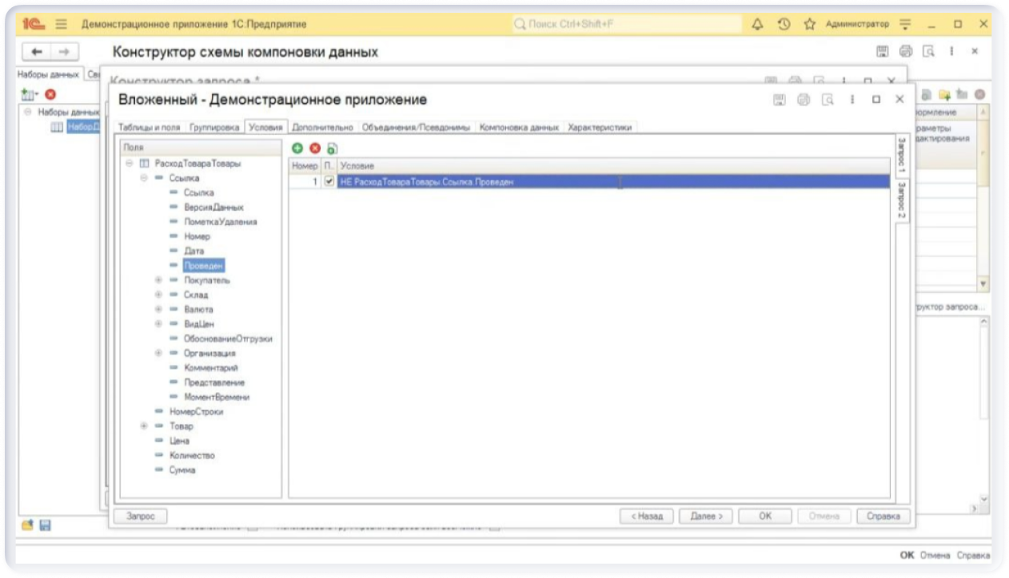Switch to the Таблицы и поля tab
This screenshot has height=578, width=1009.
coord(150,127)
